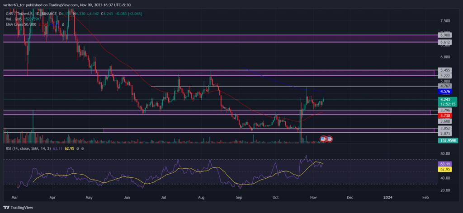Click the green 152.959K volume legend value
Viewport: 463px width, 213px height.
pos(32,19)
